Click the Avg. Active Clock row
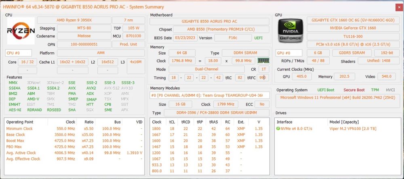This screenshot has height=179, width=404. pos(74,153)
